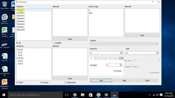The height and width of the screenshot is (98, 175).
Task: Open the volume tray icon
Action: 157,95
